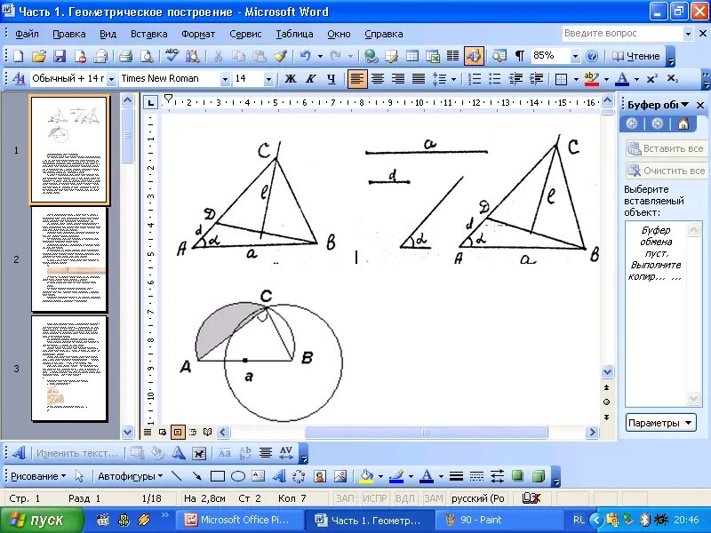711x533 pixels.
Task: Save the document with the floppy icon
Action: [60, 56]
